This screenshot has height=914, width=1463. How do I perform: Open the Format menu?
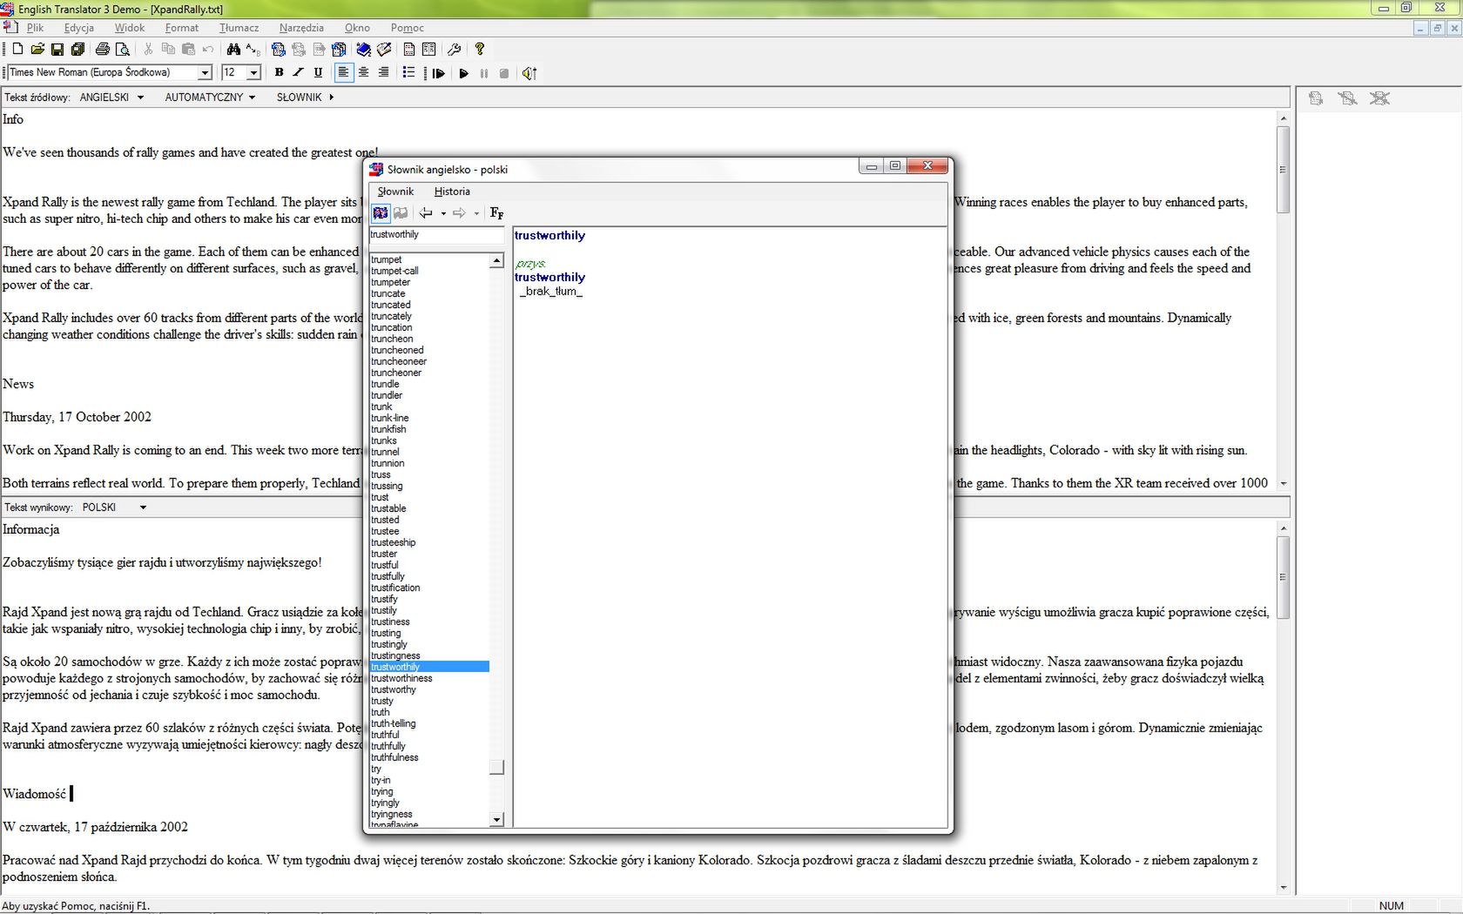pyautogui.click(x=182, y=28)
